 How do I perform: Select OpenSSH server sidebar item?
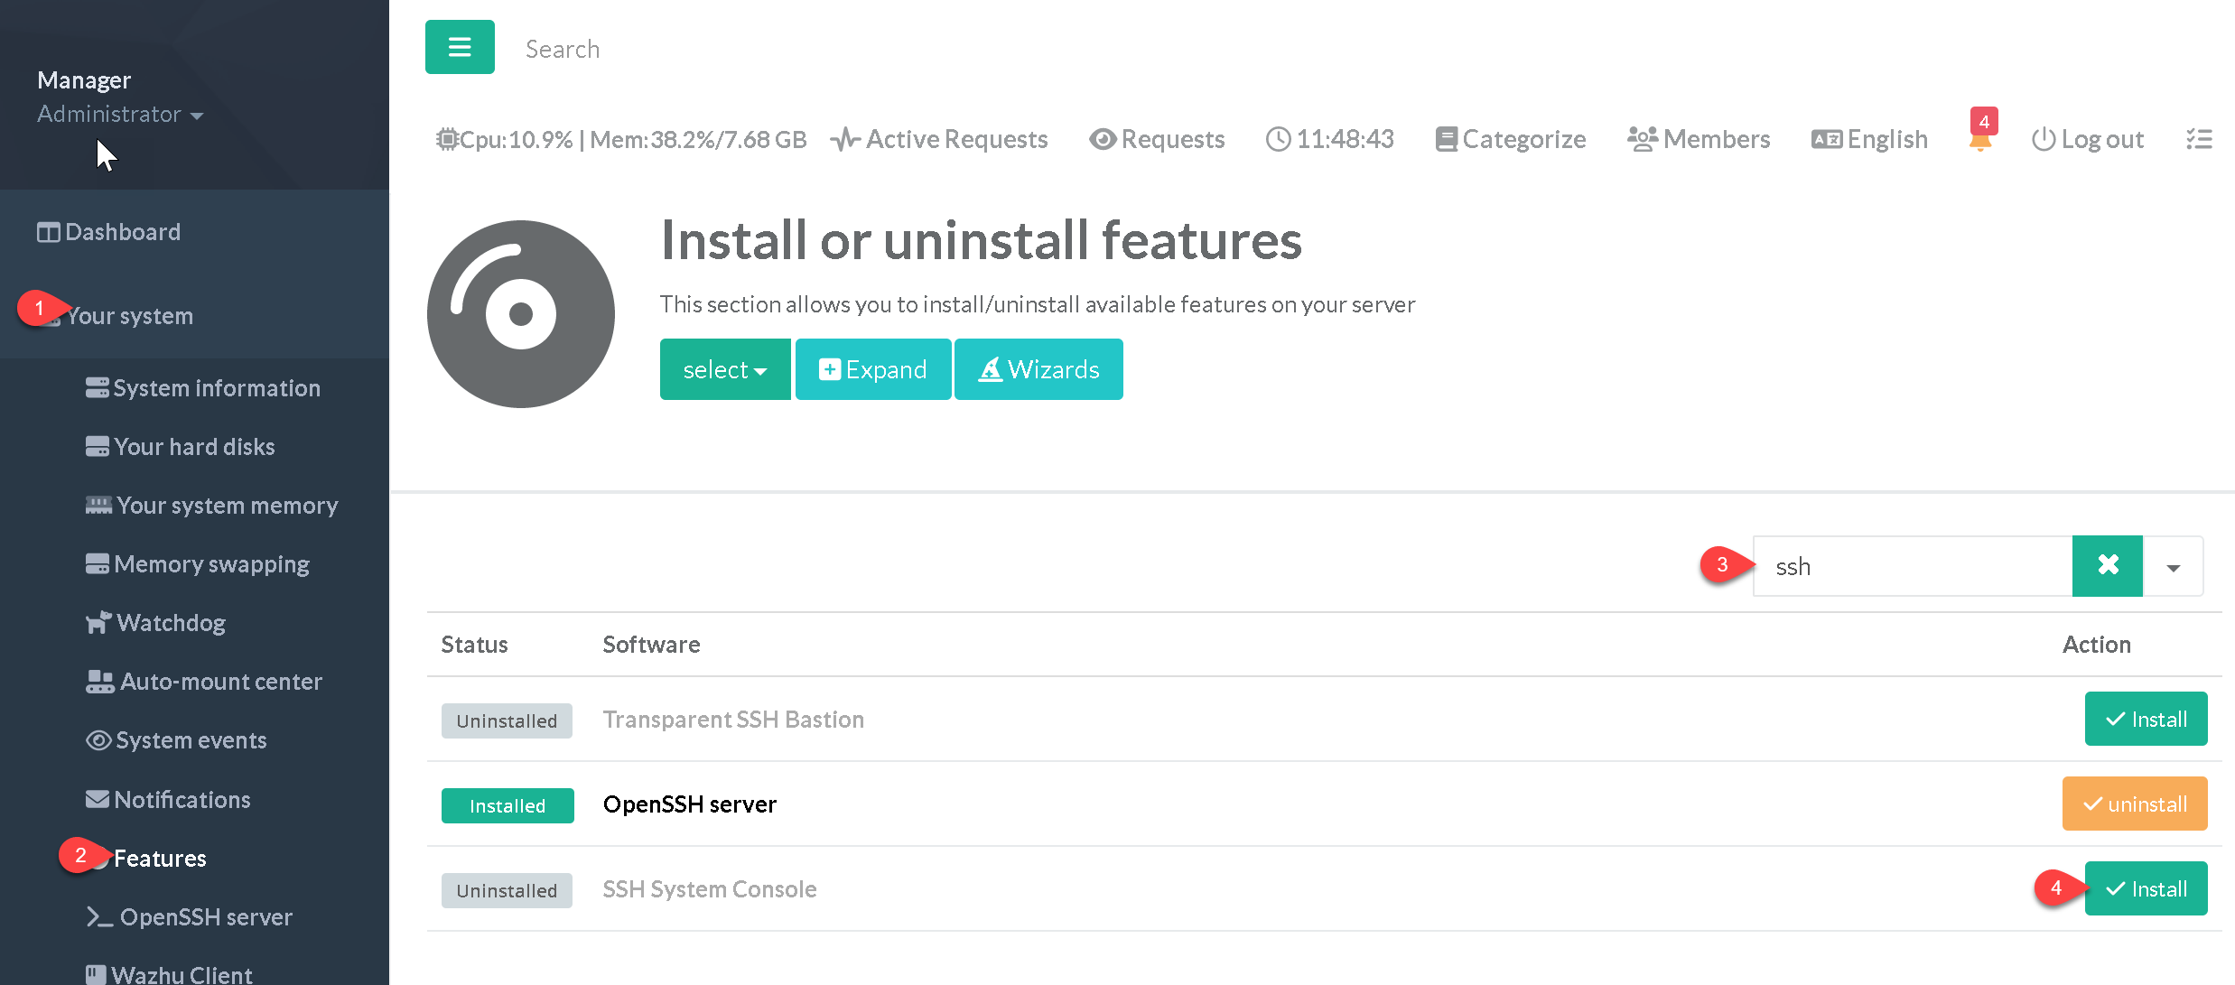point(205,917)
